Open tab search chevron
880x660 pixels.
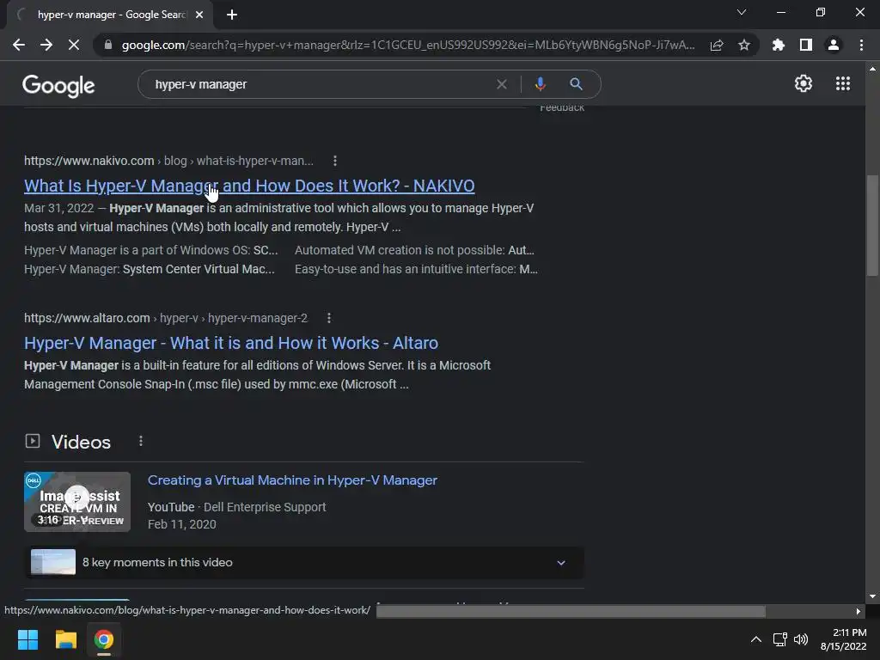[x=742, y=12]
